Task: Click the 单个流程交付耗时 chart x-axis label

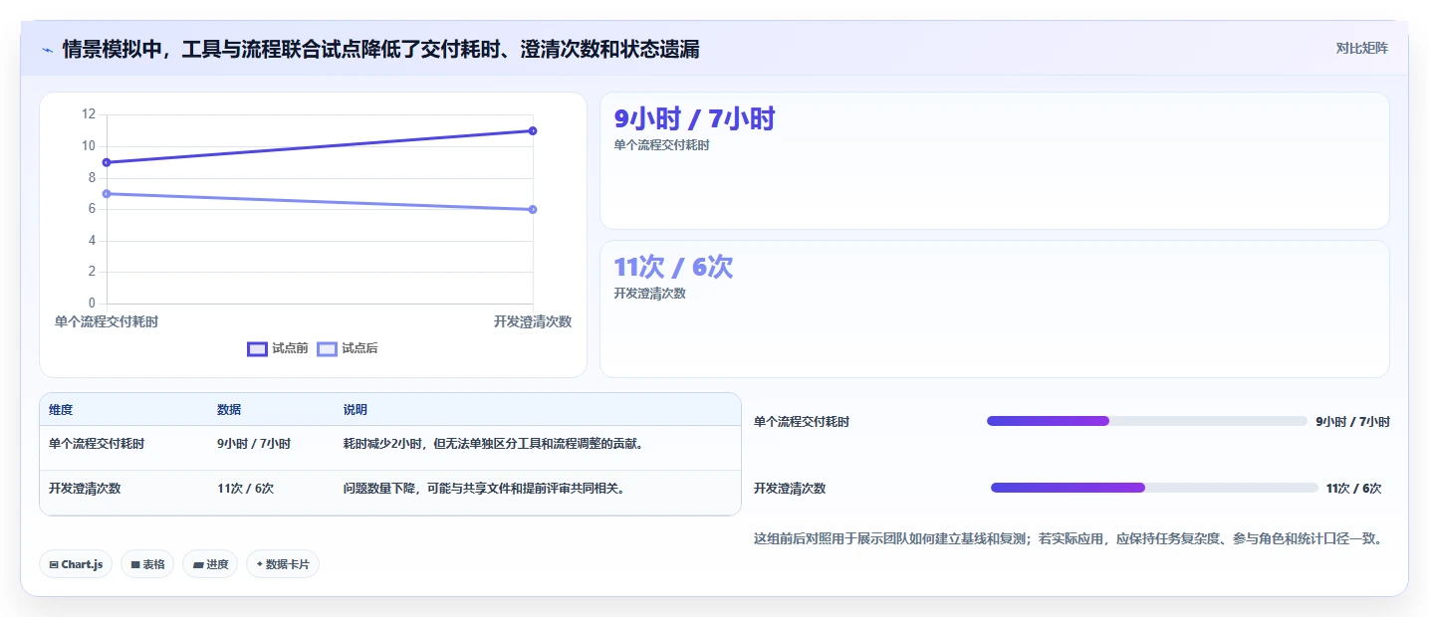Action: click(x=107, y=321)
